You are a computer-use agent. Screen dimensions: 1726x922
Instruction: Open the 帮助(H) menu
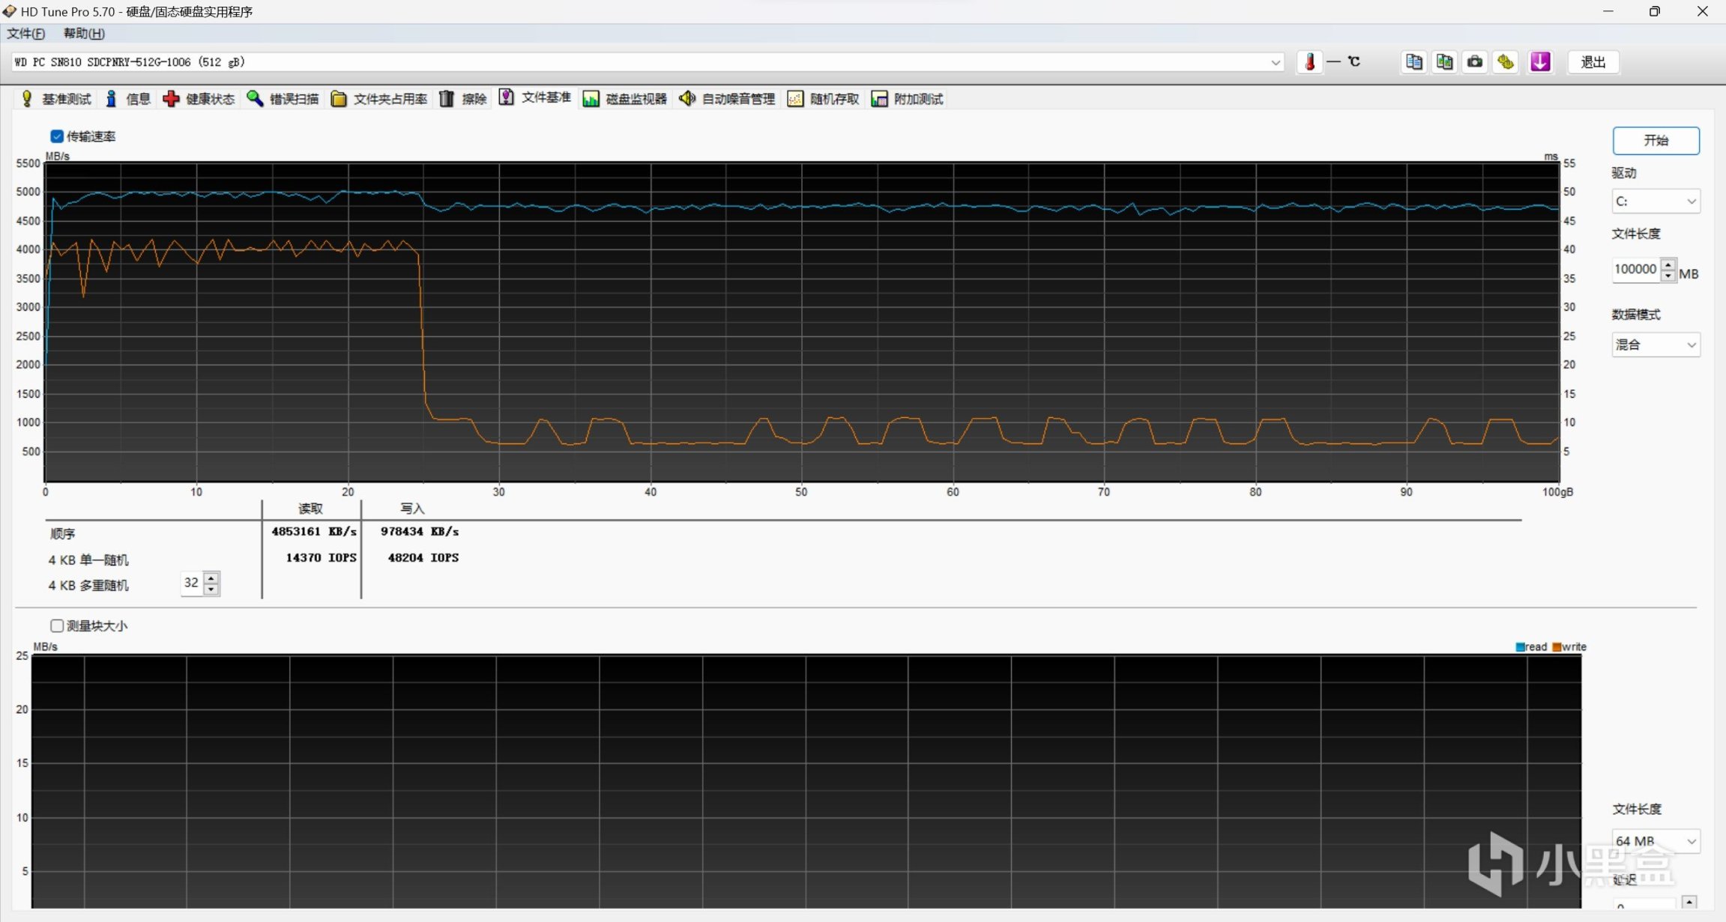coord(84,34)
